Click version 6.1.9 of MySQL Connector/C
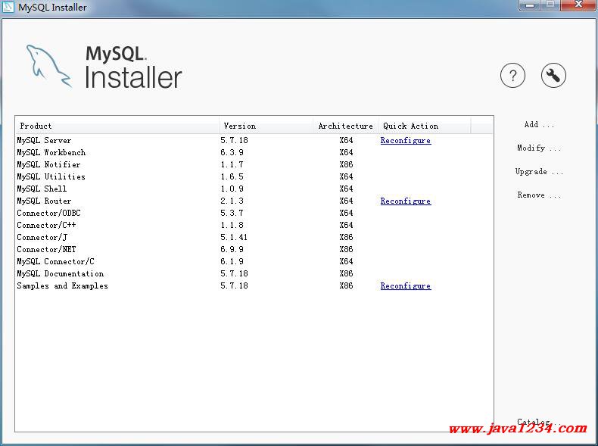This screenshot has width=598, height=446. [232, 262]
